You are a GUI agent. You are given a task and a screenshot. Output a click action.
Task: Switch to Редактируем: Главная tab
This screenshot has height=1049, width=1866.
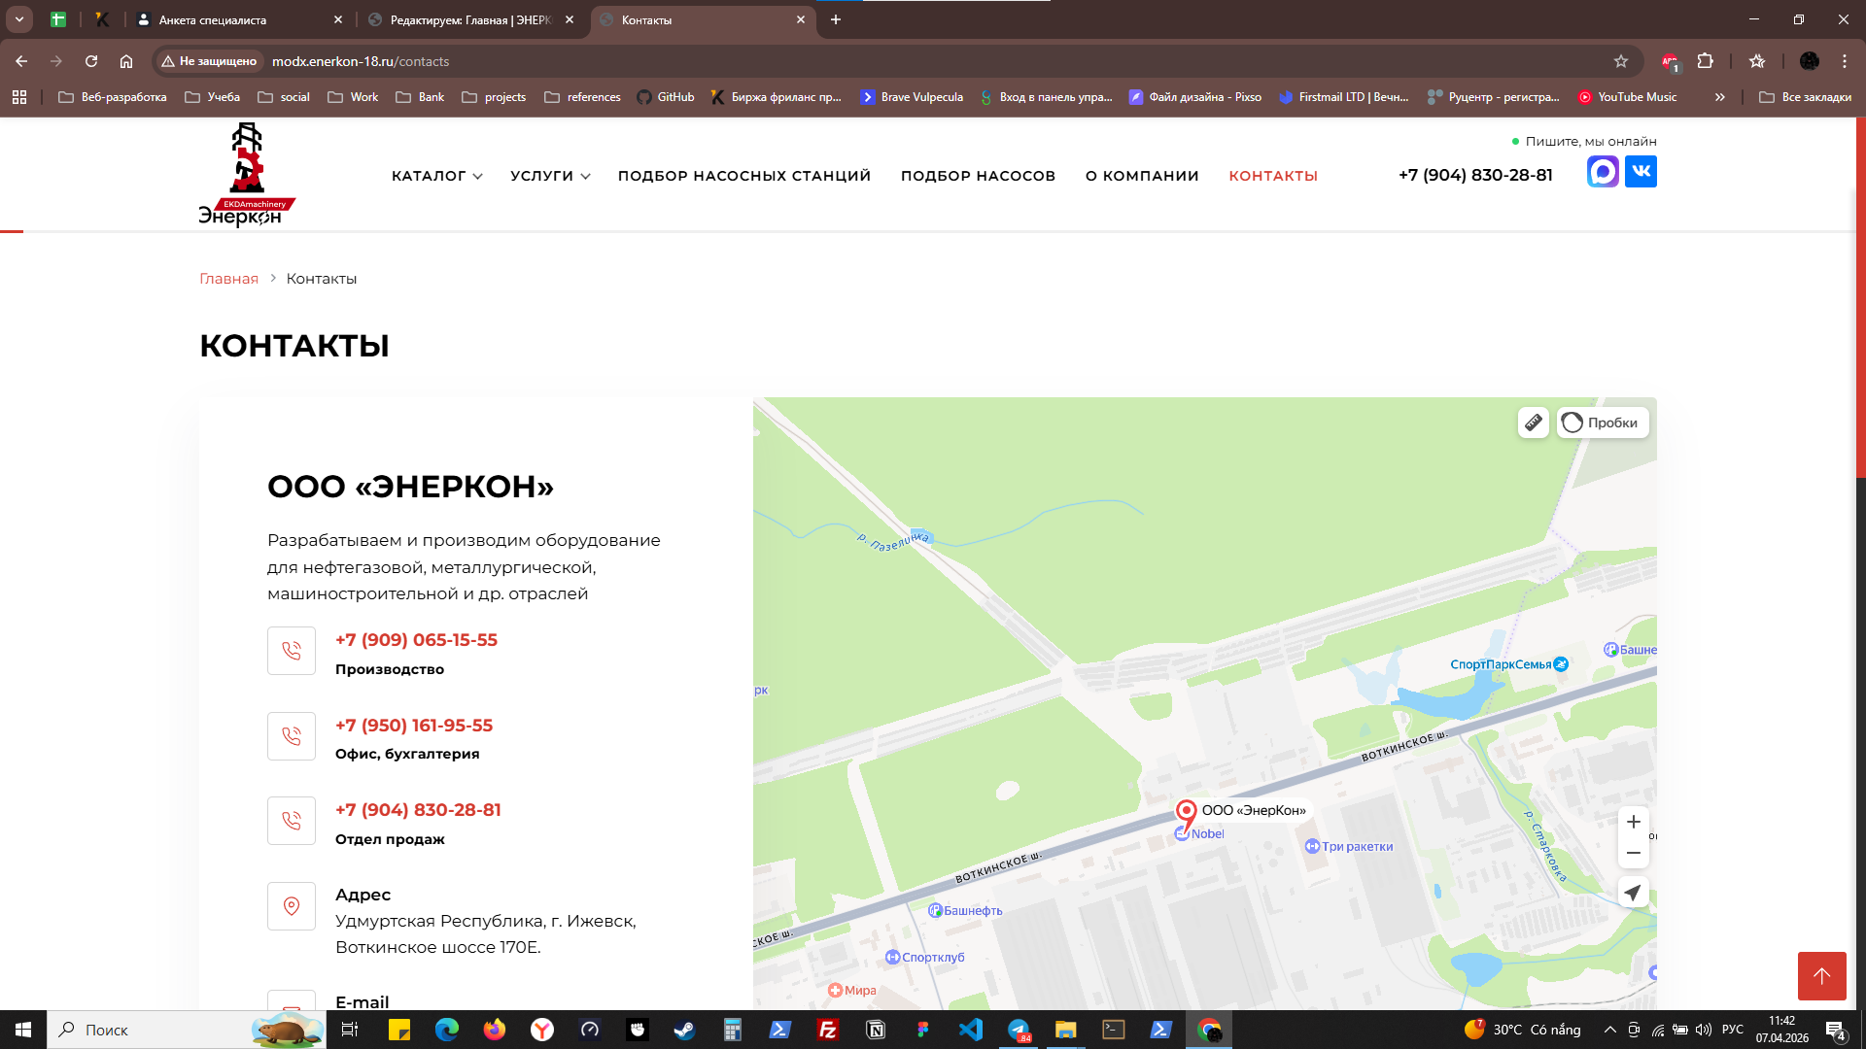(x=471, y=19)
